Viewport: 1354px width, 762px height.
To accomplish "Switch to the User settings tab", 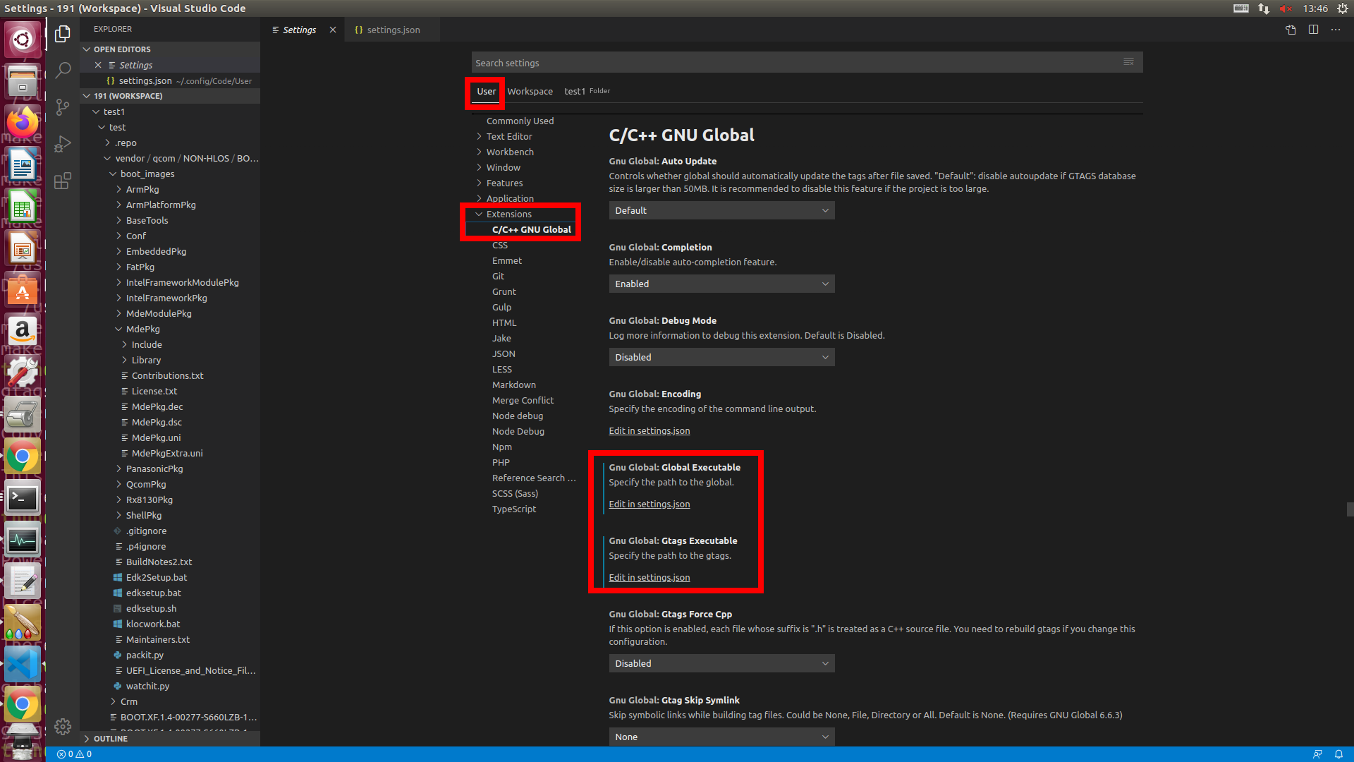I will [x=486, y=92].
